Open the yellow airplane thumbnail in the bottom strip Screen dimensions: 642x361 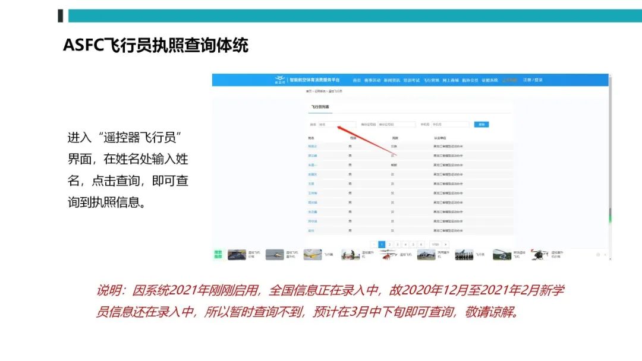pyautogui.click(x=313, y=255)
